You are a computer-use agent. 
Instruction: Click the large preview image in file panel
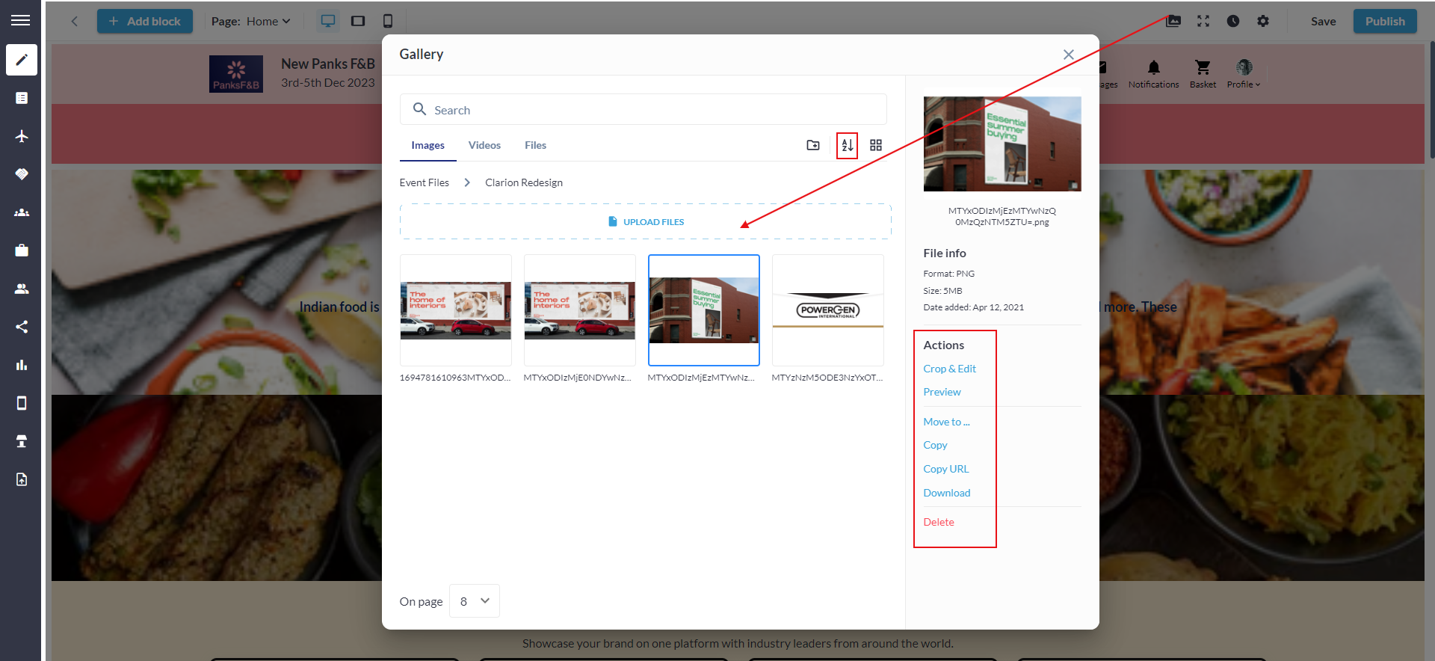(x=1002, y=144)
